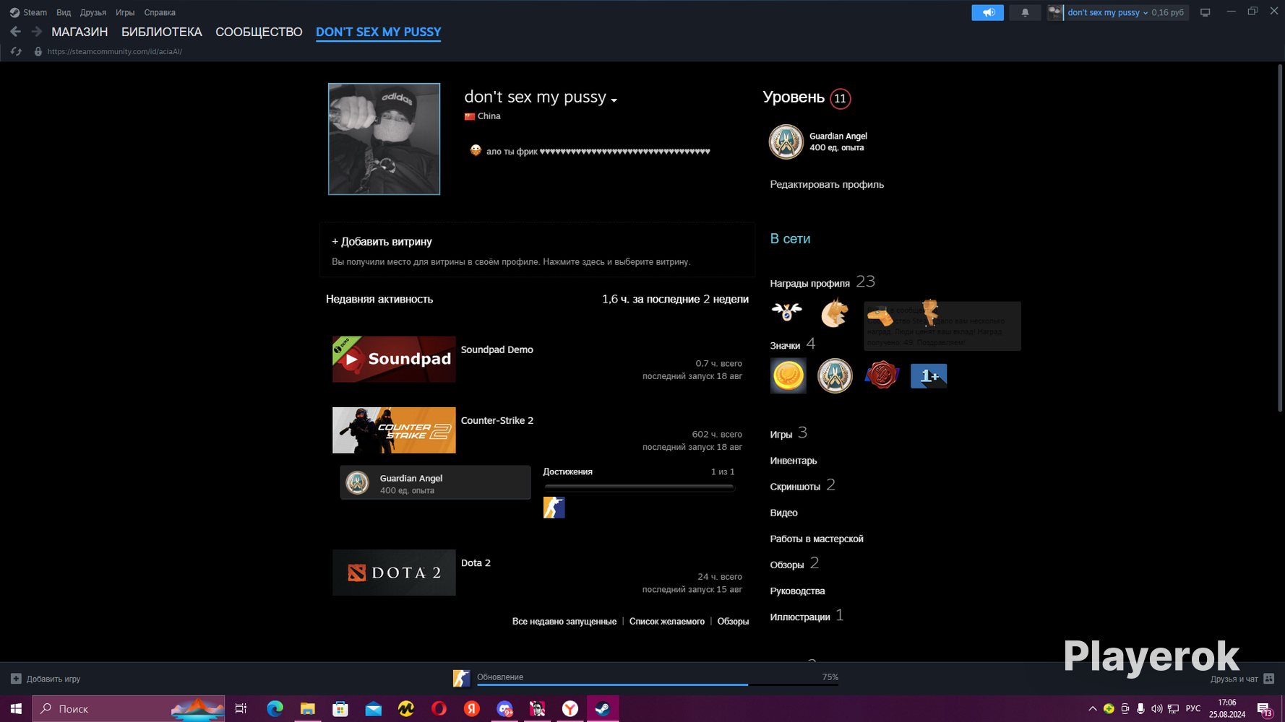Click Добавить витрину showcase button
The image size is (1285, 722).
click(382, 242)
